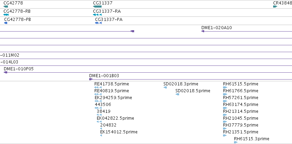Click the -011M02 clone label

coord(10,55)
